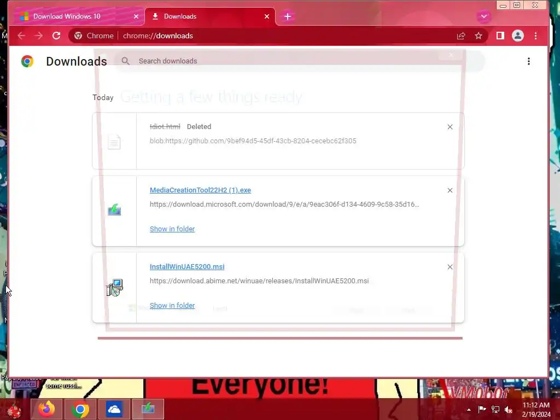This screenshot has height=420, width=560.
Task: Open the Action Center flag icon
Action: pos(482,409)
